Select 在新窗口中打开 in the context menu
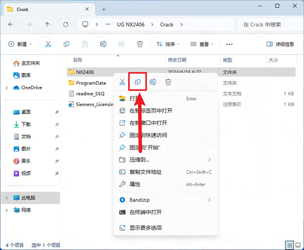Viewport: 304px width, 250px height. tap(165, 123)
